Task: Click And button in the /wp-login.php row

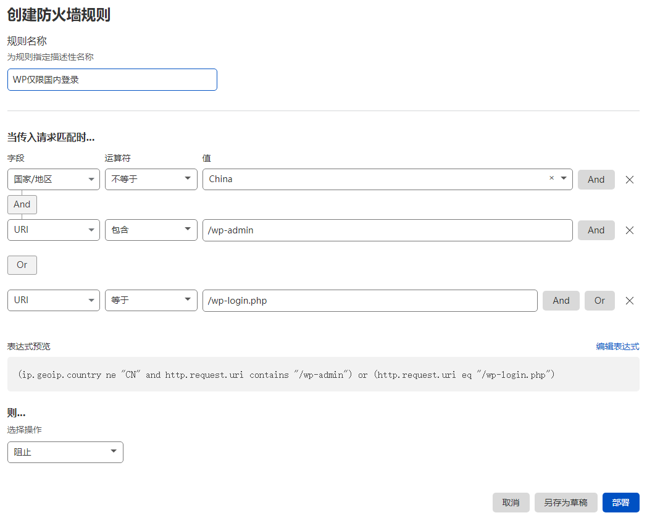Action: pos(561,301)
